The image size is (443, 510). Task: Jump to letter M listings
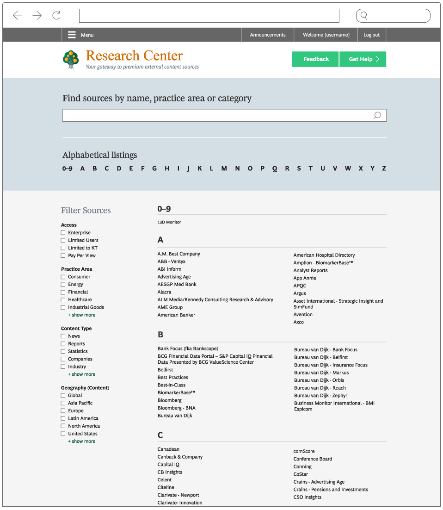[224, 168]
